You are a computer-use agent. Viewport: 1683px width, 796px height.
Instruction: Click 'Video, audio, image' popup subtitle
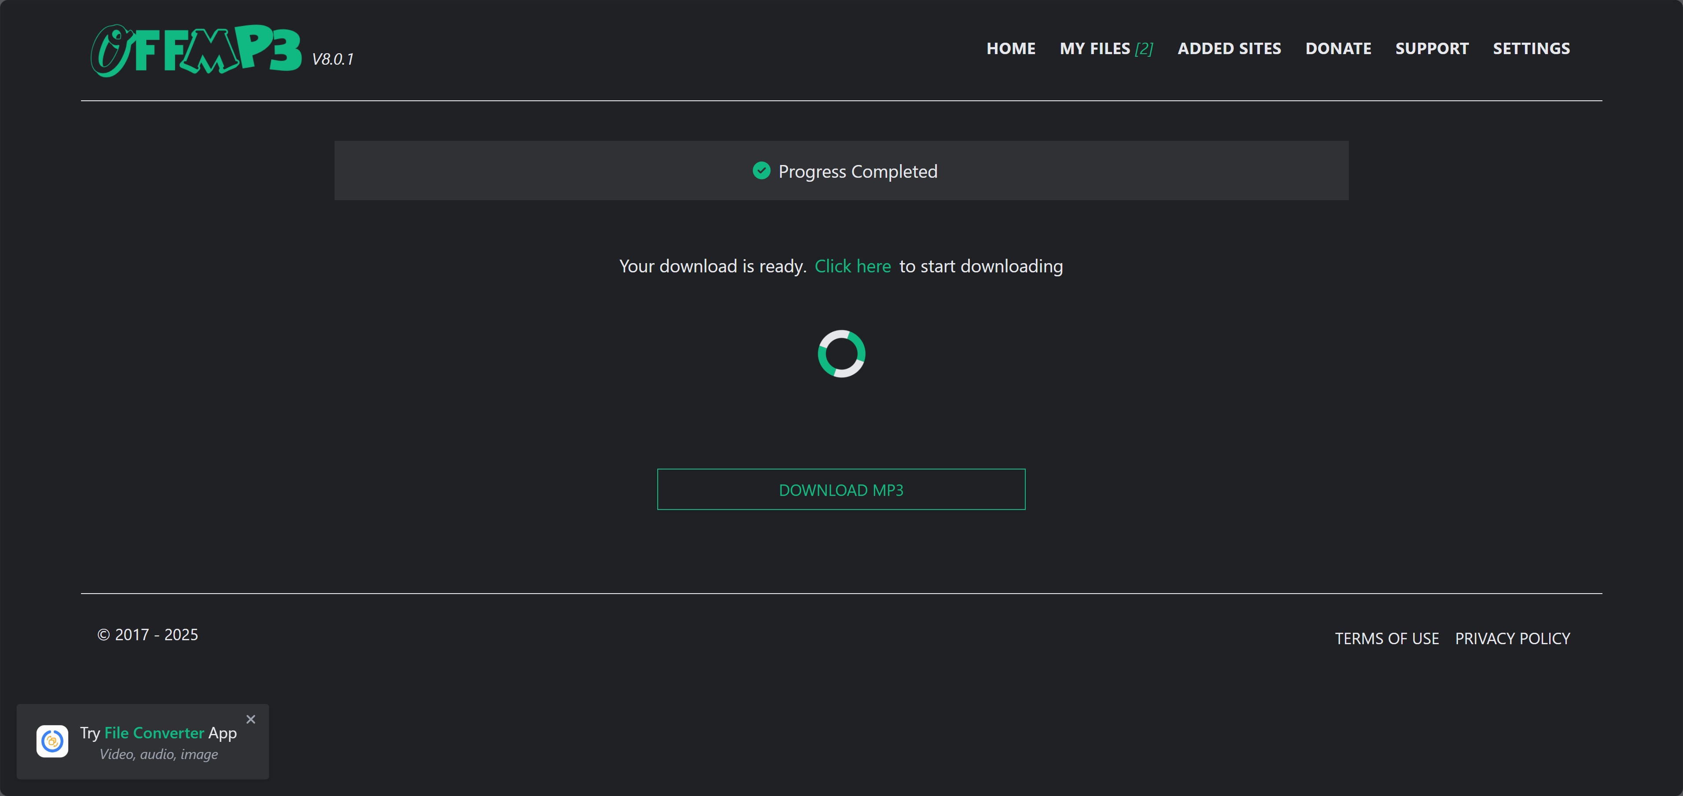click(159, 754)
